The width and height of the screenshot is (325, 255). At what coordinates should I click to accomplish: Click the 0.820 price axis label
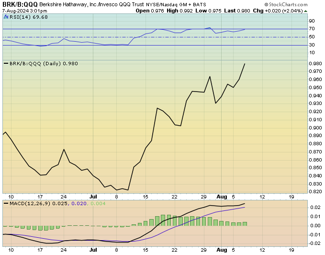point(315,192)
